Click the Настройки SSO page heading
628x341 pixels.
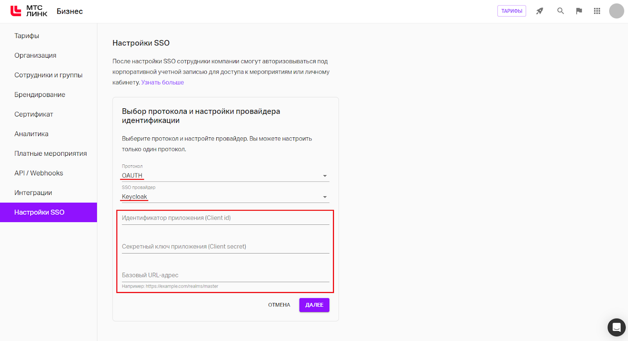[x=141, y=43]
